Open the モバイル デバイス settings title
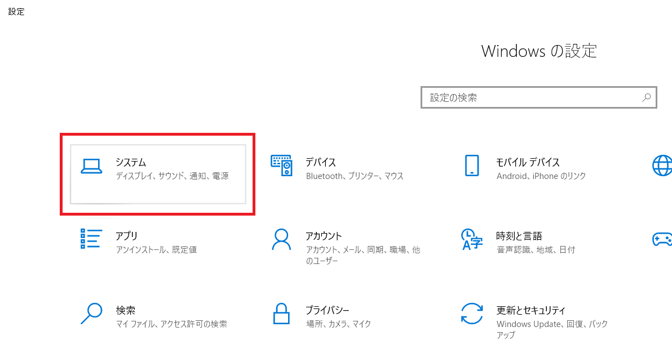The height and width of the screenshot is (358, 672). pos(528,162)
